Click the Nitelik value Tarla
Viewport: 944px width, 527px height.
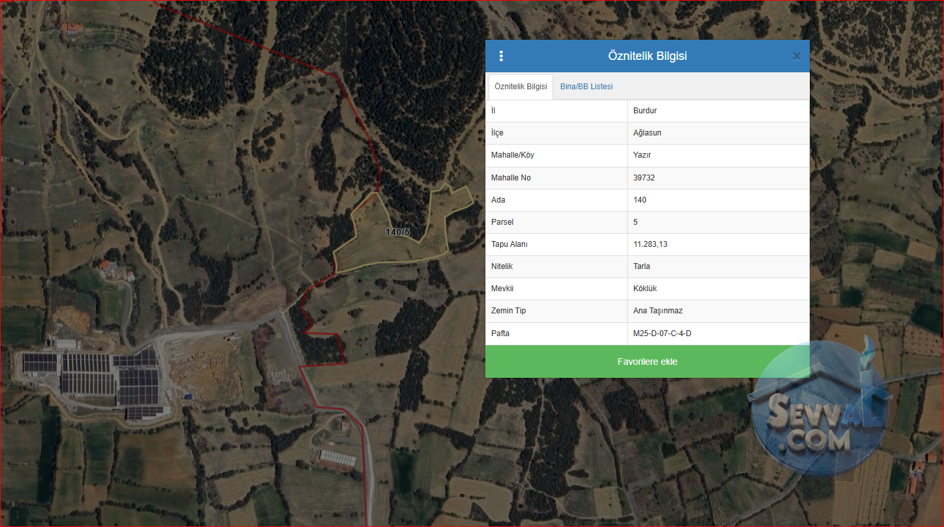tap(642, 266)
